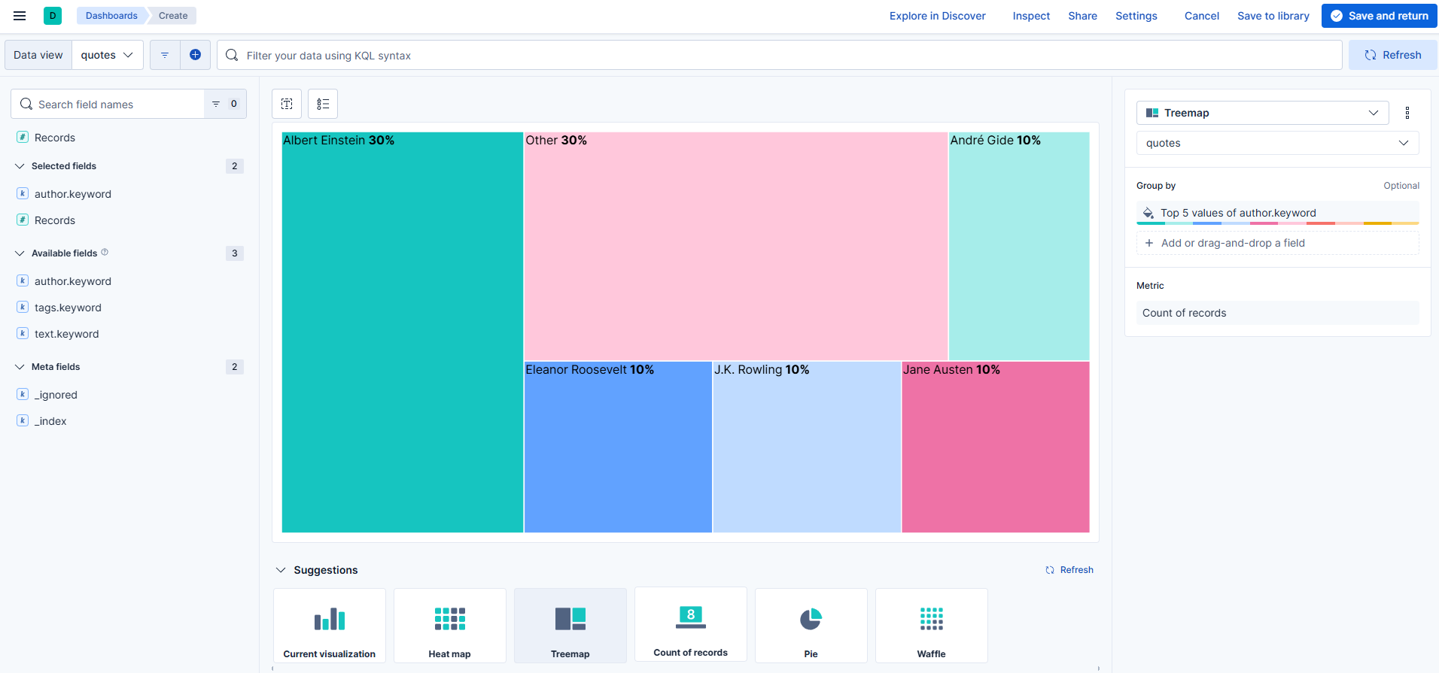Choose the Heat map suggestion
Screen dimensions: 1439x673
click(x=450, y=626)
